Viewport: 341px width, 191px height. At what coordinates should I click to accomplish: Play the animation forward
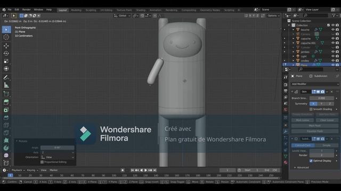pos(145,170)
